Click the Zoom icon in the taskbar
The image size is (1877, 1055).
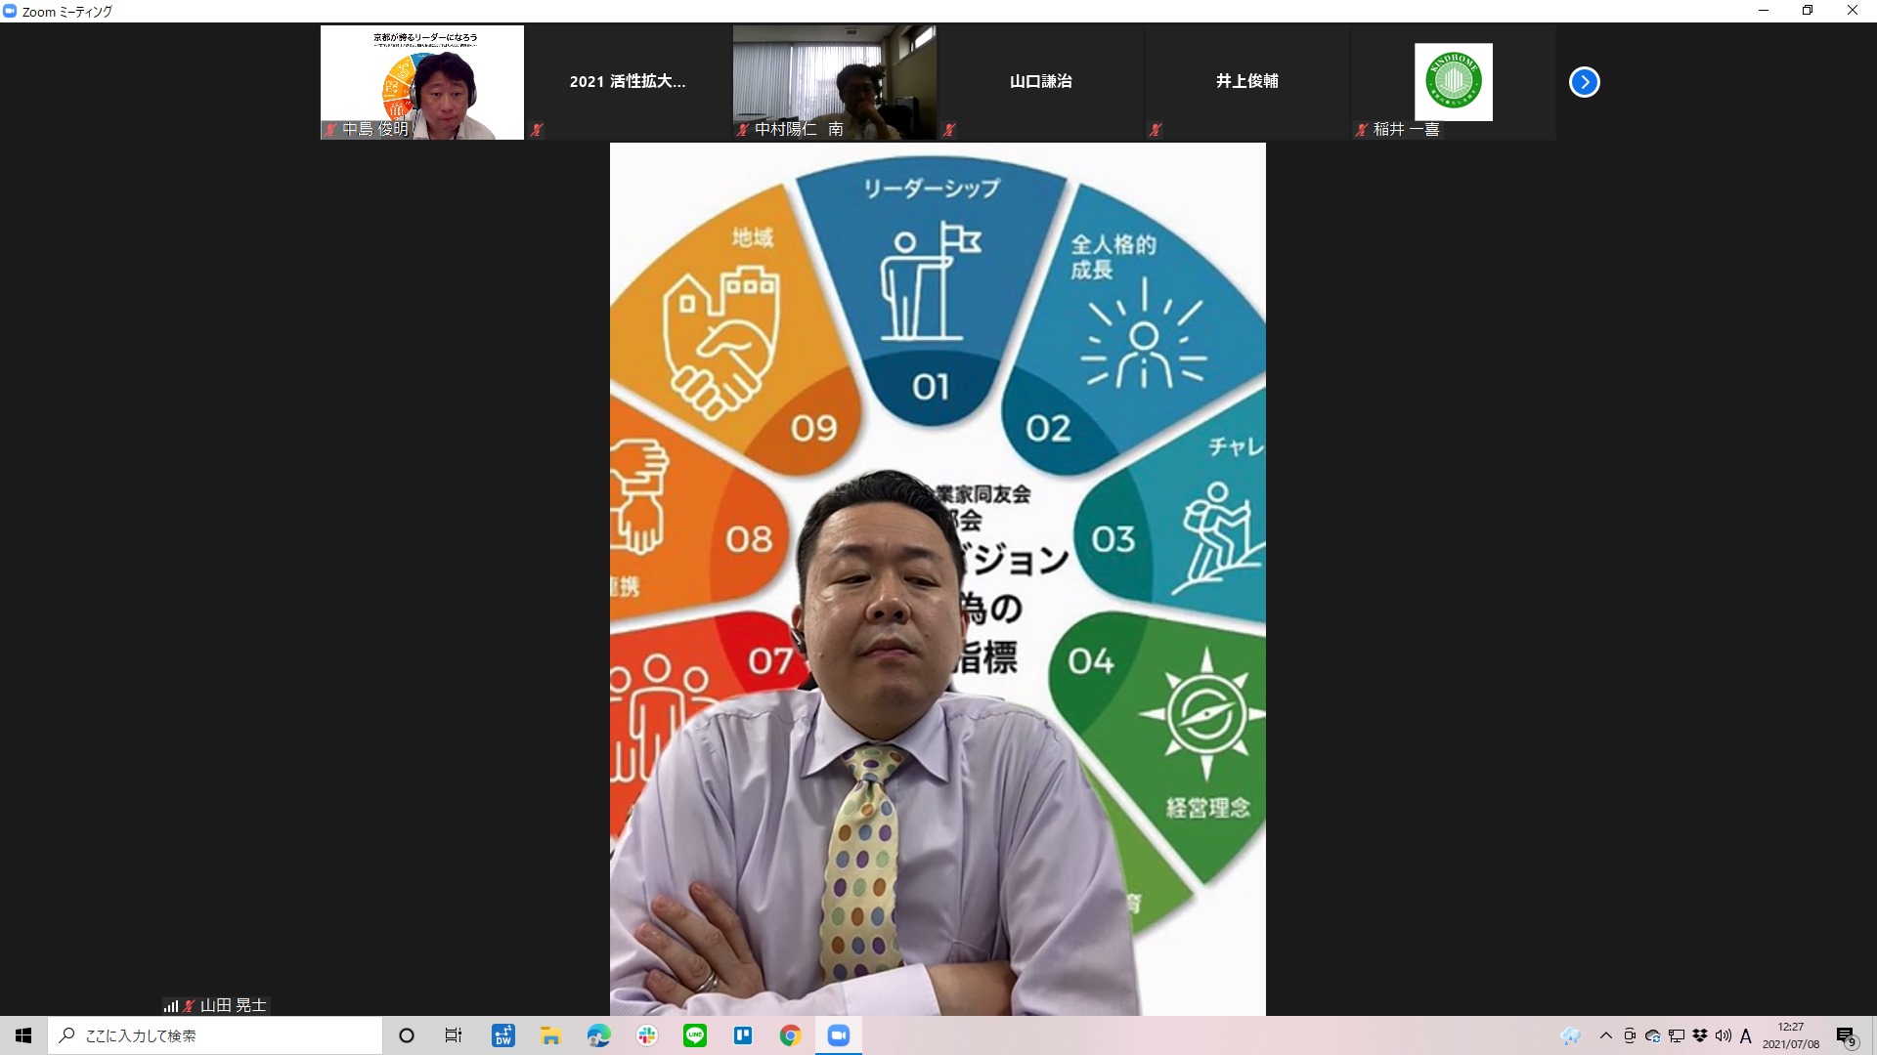(838, 1035)
